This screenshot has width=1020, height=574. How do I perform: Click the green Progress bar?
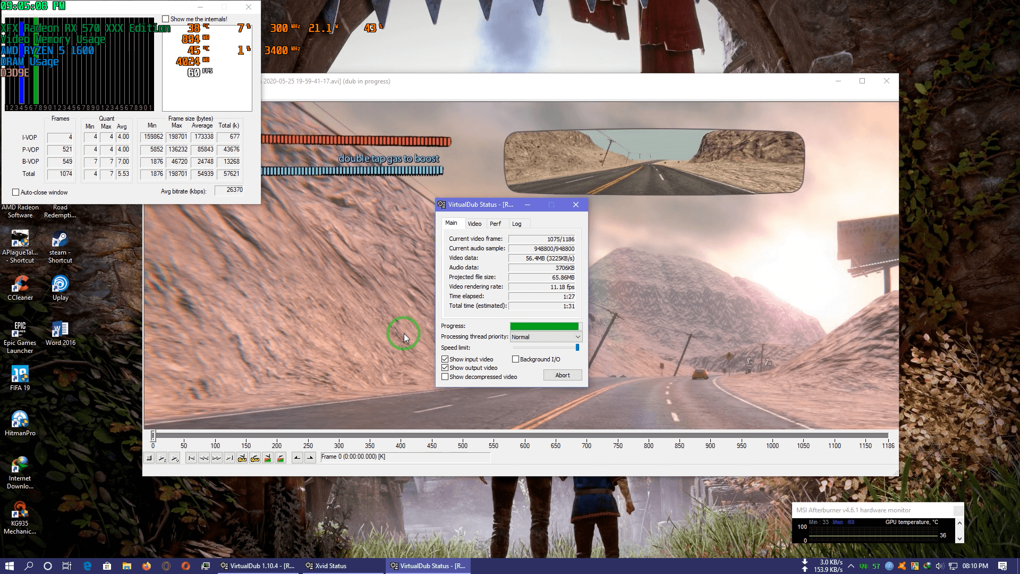pyautogui.click(x=546, y=326)
